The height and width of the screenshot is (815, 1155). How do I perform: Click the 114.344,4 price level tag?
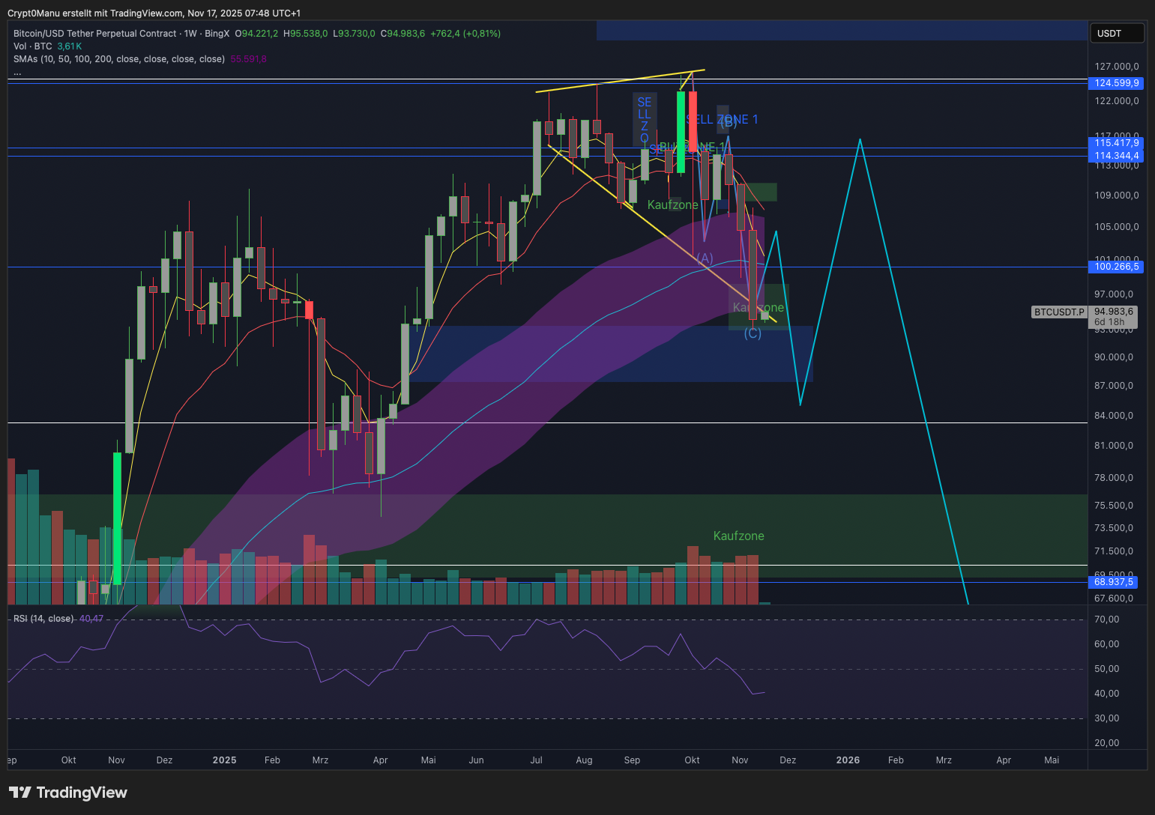[1116, 156]
